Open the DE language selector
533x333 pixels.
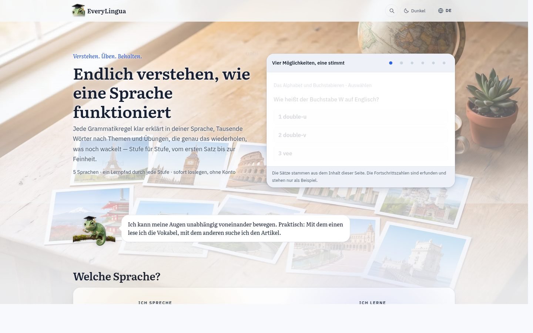pyautogui.click(x=445, y=11)
